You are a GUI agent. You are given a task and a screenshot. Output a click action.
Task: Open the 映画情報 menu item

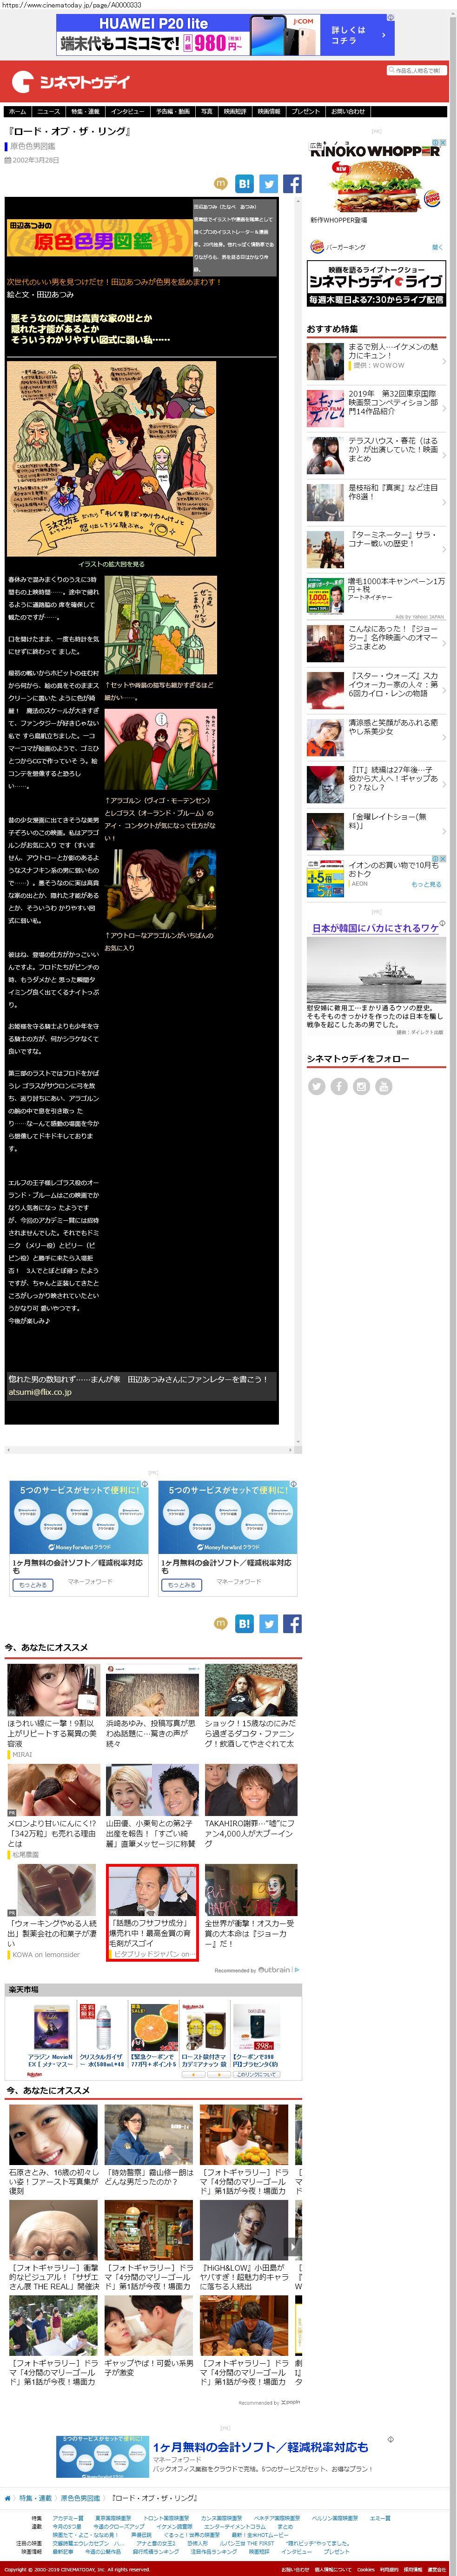(x=269, y=112)
